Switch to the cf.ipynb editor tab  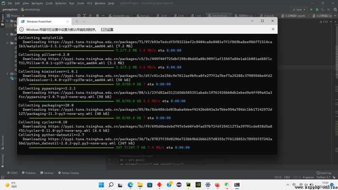point(267,16)
